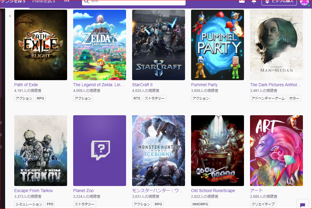The width and height of the screenshot is (312, 209).
Task: Click the Old School RuneScape title link
Action: click(x=213, y=191)
